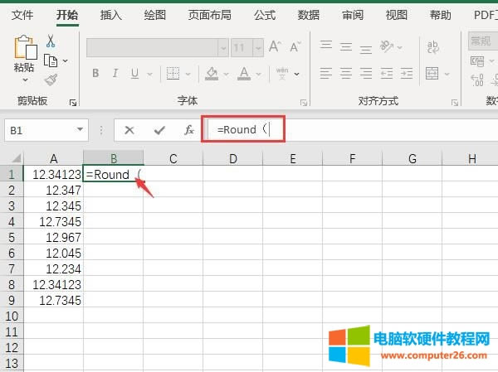This screenshot has height=372, width=498.
Task: Click the phonetic guide wén icon
Action: (x=282, y=74)
